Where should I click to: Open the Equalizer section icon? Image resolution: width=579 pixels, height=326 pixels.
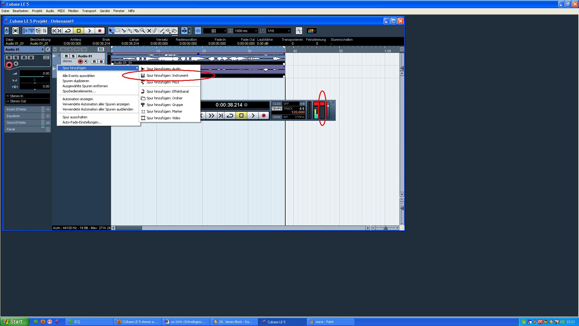pos(48,116)
